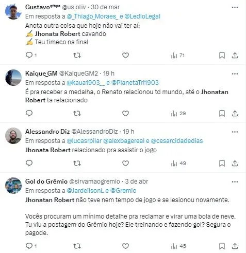
Task: Share Gustavo's tweet with the upload icon
Action: click(235, 55)
